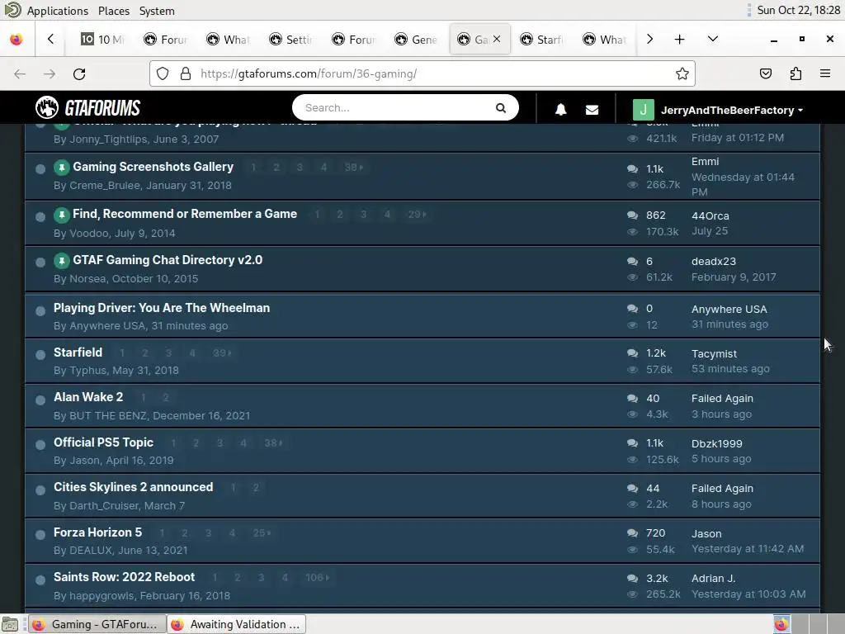Open Cities Skylines 2 announced topic
Image resolution: width=845 pixels, height=634 pixels.
[133, 487]
